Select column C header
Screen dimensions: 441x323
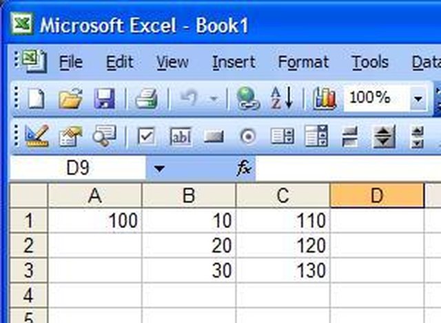click(x=283, y=196)
